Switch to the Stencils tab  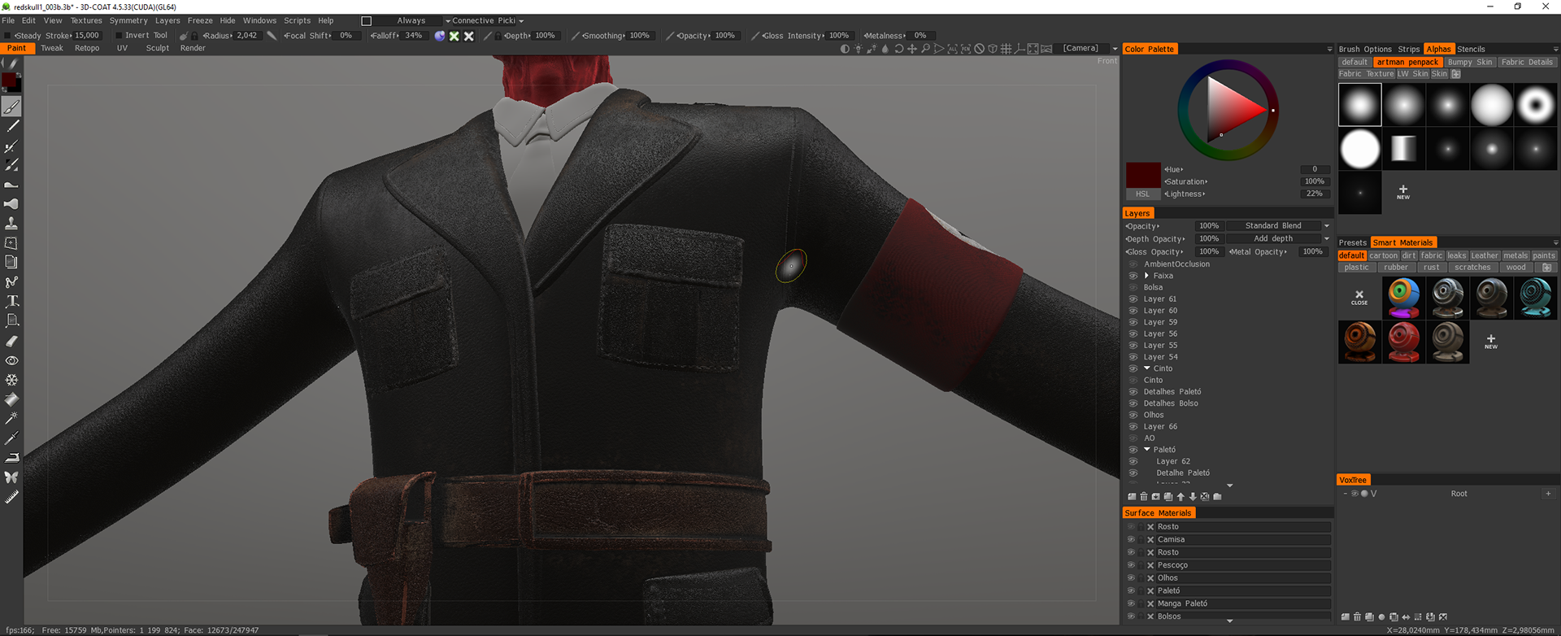(x=1471, y=49)
